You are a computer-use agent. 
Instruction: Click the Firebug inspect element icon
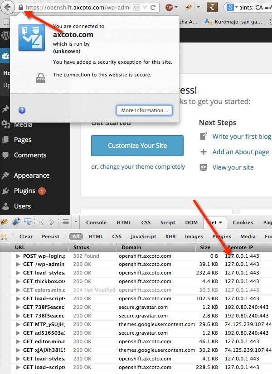click(x=28, y=222)
